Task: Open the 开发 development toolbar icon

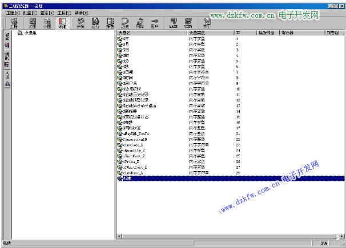Action: click(x=81, y=22)
